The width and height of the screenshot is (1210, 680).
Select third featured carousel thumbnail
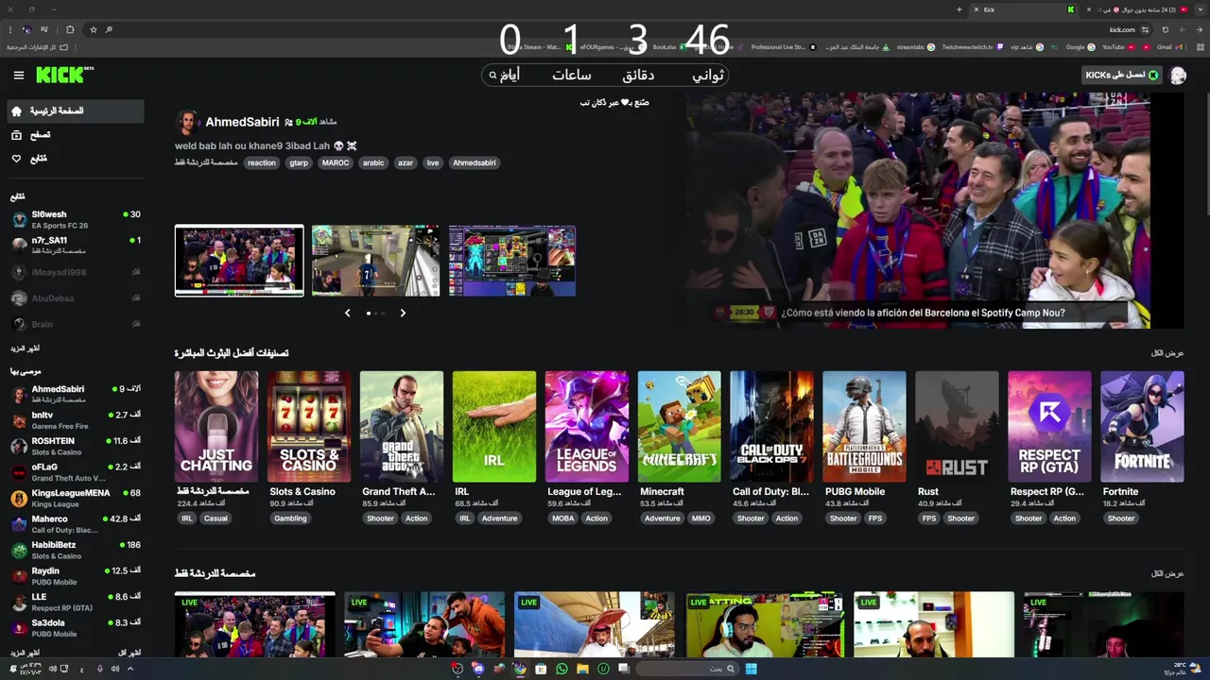(x=512, y=261)
